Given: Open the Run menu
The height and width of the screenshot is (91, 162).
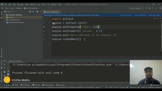Looking at the screenshot, I should pyautogui.click(x=39, y=5).
